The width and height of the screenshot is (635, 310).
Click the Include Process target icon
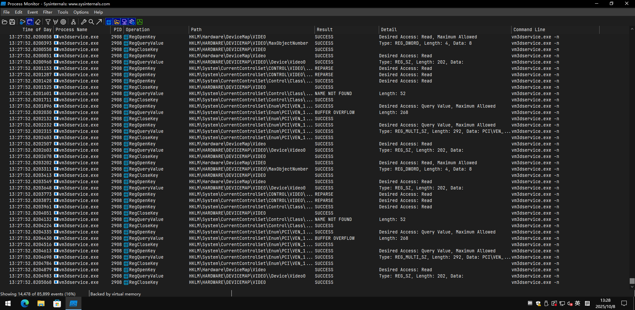click(63, 22)
